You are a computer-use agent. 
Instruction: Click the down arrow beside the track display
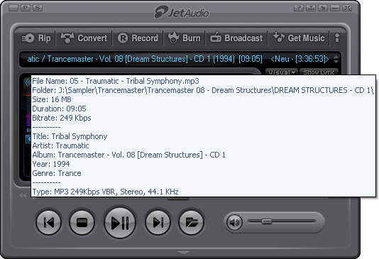[336, 62]
